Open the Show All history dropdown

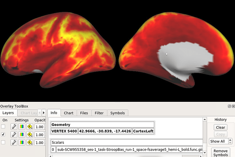pyautogui.click(x=220, y=141)
